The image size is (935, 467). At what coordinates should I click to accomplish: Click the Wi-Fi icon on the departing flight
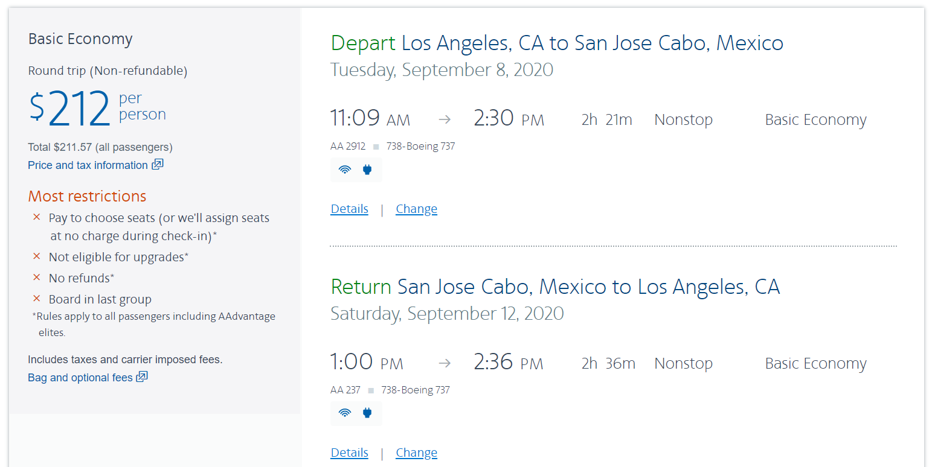345,170
